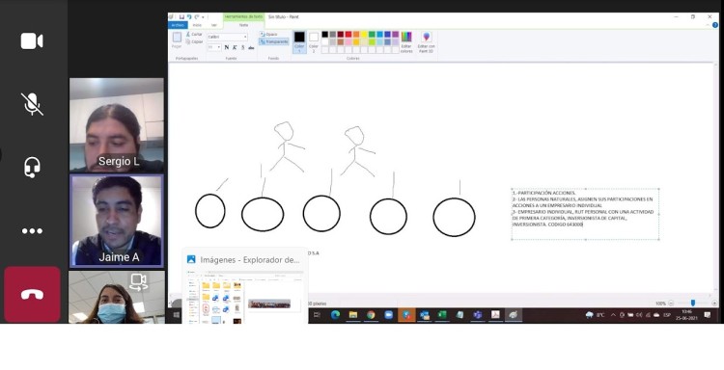
Task: Open File Explorer from the taskbar
Action: 352,315
